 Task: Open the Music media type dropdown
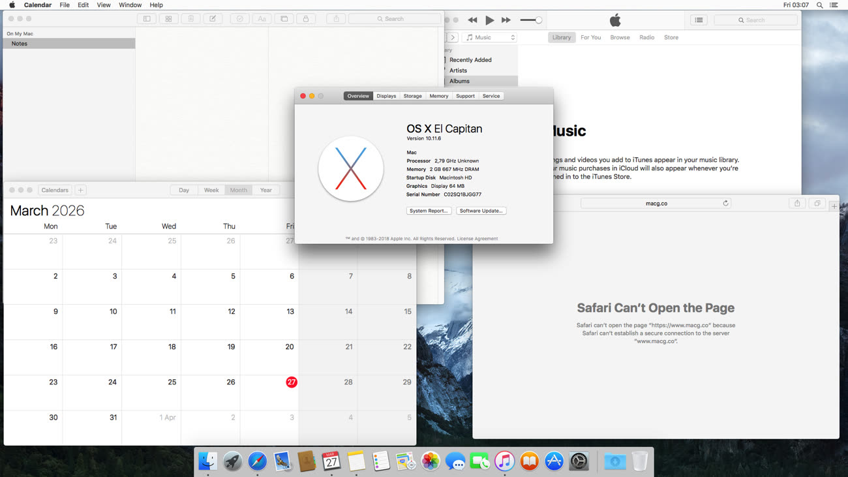pos(490,38)
